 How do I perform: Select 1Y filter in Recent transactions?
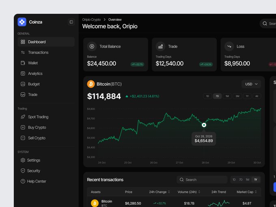pyautogui.click(x=256, y=180)
